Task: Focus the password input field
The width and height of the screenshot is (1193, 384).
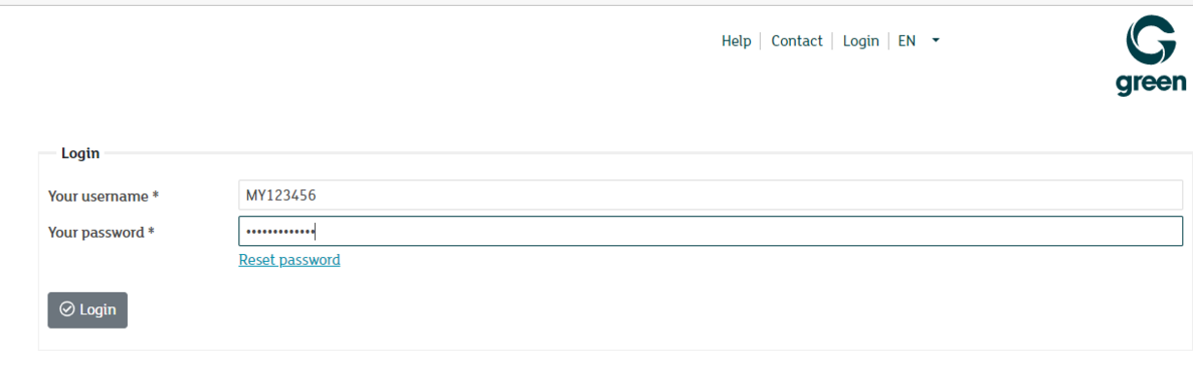Action: (x=710, y=232)
